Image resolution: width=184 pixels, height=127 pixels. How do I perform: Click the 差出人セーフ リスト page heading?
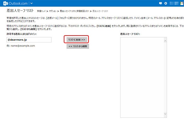click(20, 10)
